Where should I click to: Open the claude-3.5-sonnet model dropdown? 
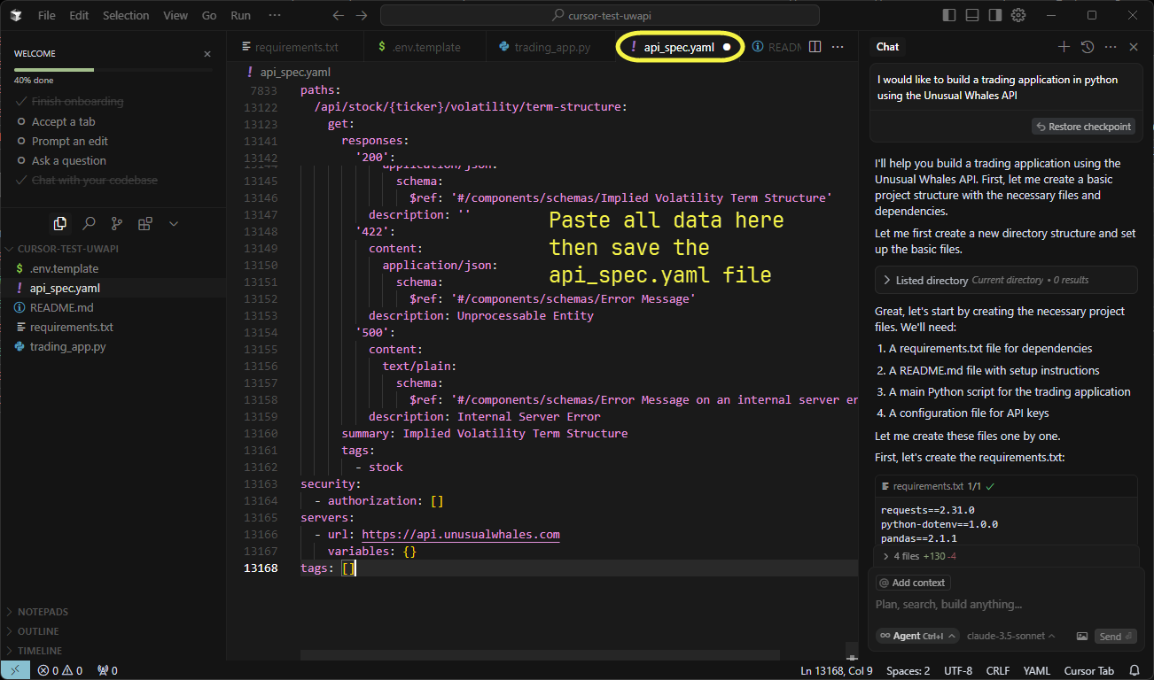[x=1011, y=636]
